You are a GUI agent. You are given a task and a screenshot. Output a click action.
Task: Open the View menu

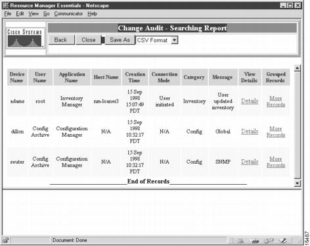coord(33,14)
